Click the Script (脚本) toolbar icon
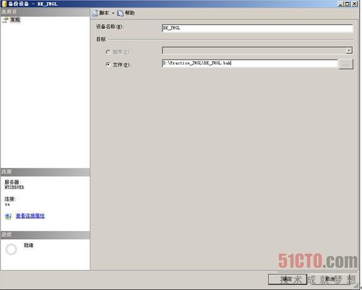The image size is (362, 290). click(95, 13)
